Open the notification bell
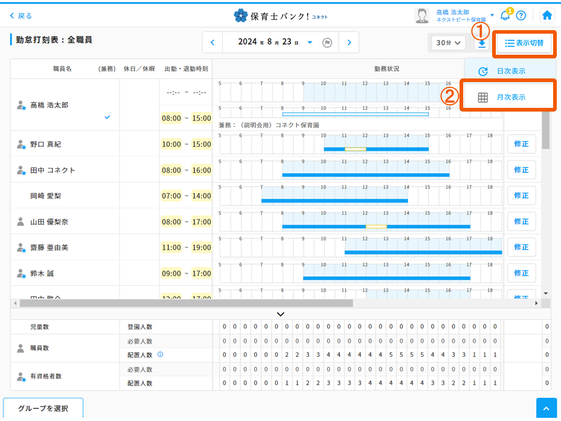The width and height of the screenshot is (561, 421). click(x=505, y=15)
